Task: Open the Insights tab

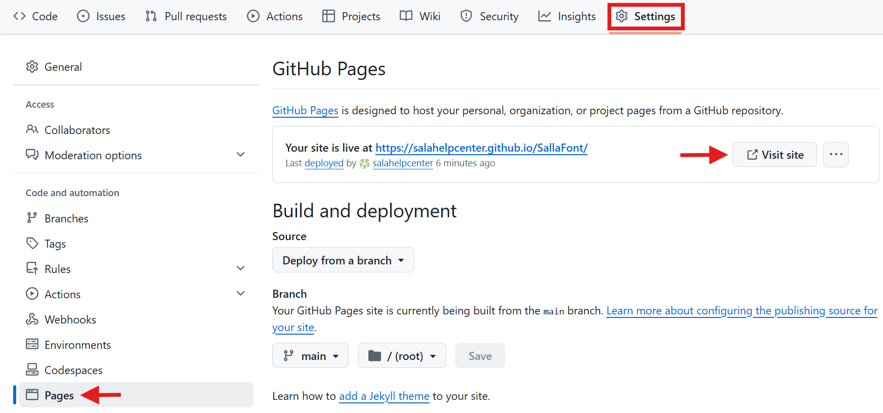Action: 567,16
